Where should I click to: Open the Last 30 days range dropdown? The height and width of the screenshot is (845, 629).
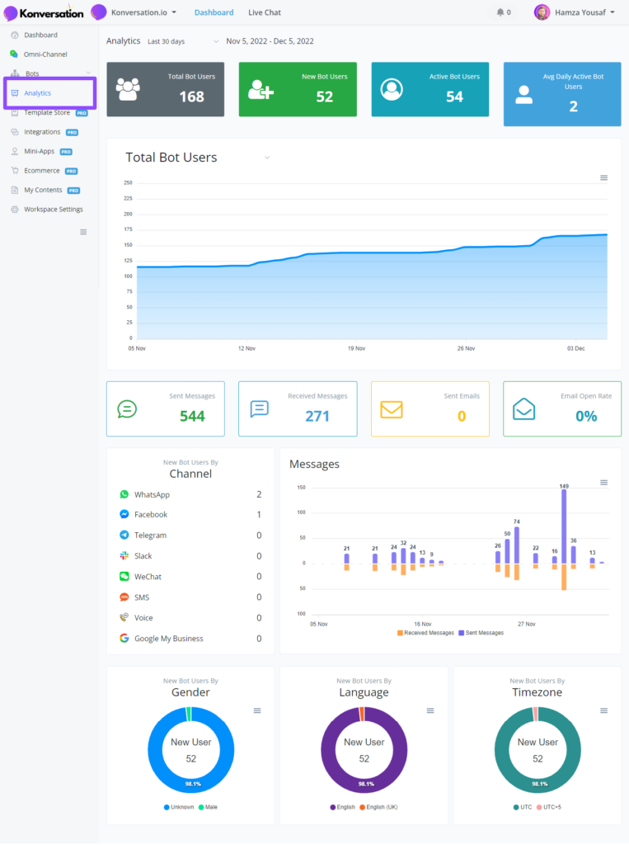(183, 41)
